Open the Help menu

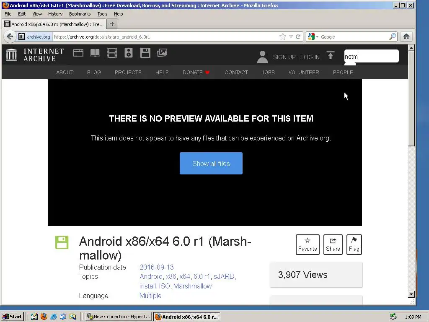(x=118, y=14)
